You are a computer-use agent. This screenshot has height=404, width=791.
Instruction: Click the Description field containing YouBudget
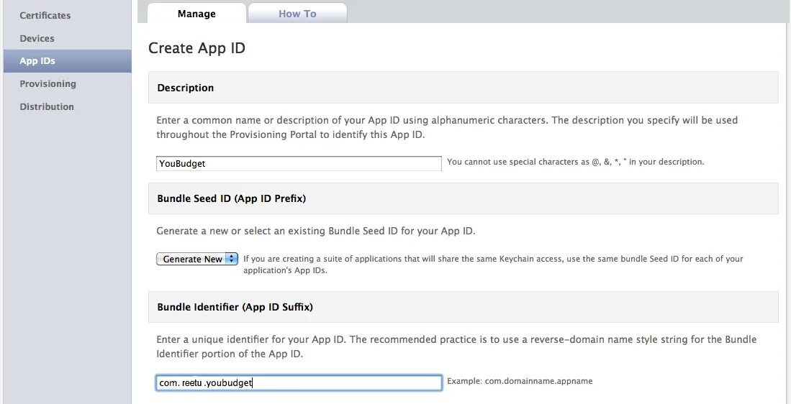[x=299, y=164]
